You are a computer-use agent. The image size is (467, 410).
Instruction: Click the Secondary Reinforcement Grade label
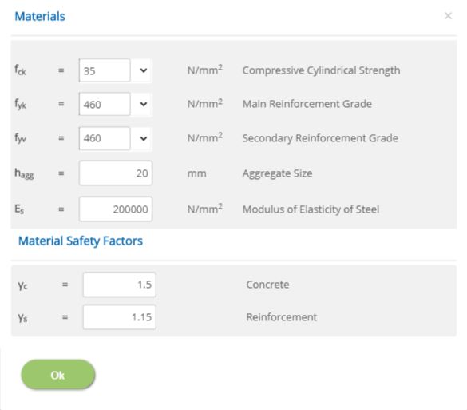[x=320, y=138]
